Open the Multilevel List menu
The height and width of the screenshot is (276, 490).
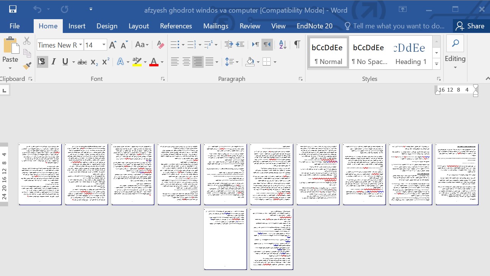click(x=208, y=45)
